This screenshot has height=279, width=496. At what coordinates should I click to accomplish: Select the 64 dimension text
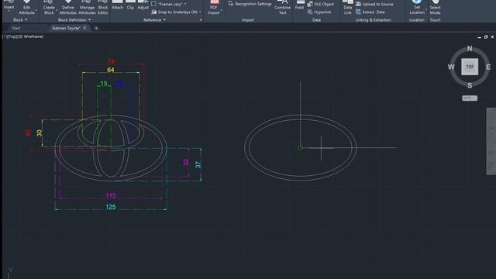pos(110,70)
